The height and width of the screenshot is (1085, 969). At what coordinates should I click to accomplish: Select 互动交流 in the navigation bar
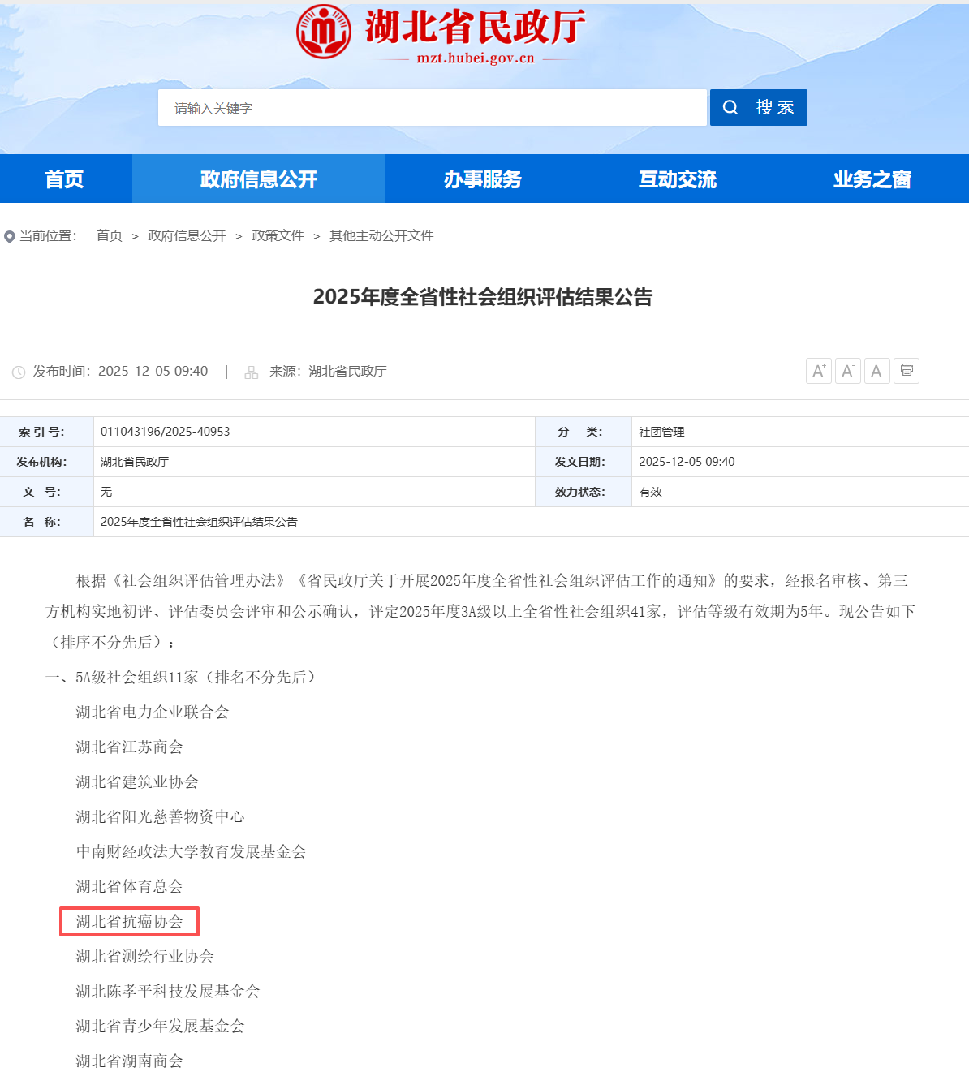[x=677, y=179]
